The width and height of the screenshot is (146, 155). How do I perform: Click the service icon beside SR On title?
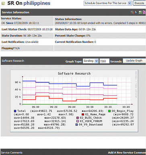coord(3,3)
